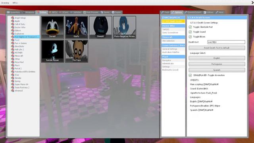Screen dimensions: 254x143
Task: Open the Australium Halefire options entry
Action: pyautogui.click(x=173, y=52)
